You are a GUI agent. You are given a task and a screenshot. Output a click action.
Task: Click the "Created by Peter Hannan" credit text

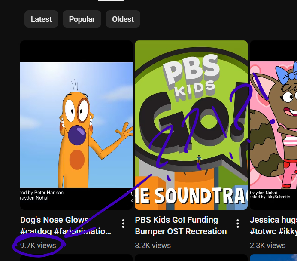tap(42, 193)
